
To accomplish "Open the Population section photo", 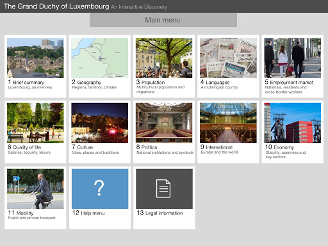I will (164, 58).
